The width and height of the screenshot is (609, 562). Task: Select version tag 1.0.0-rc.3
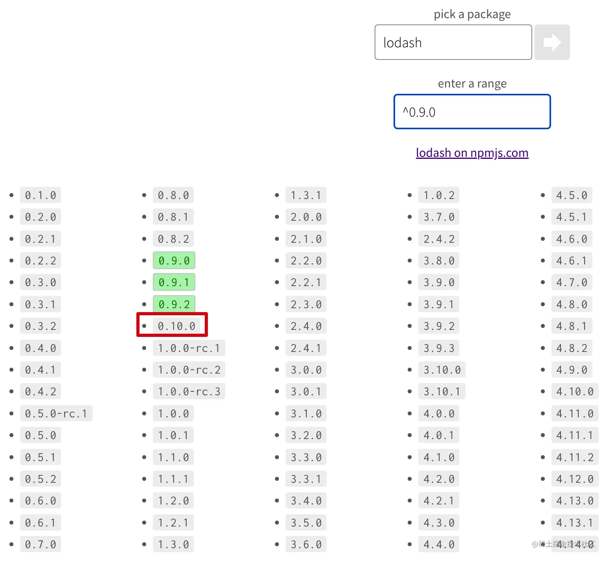189,391
